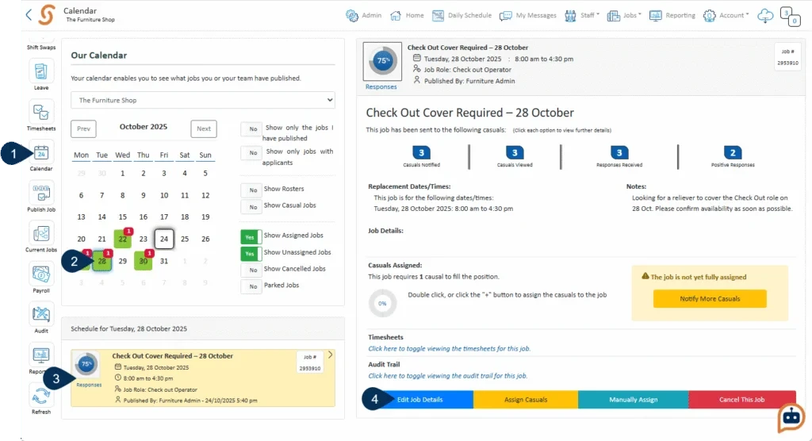
Task: Click Job # 2953910 box in job header
Action: click(787, 57)
